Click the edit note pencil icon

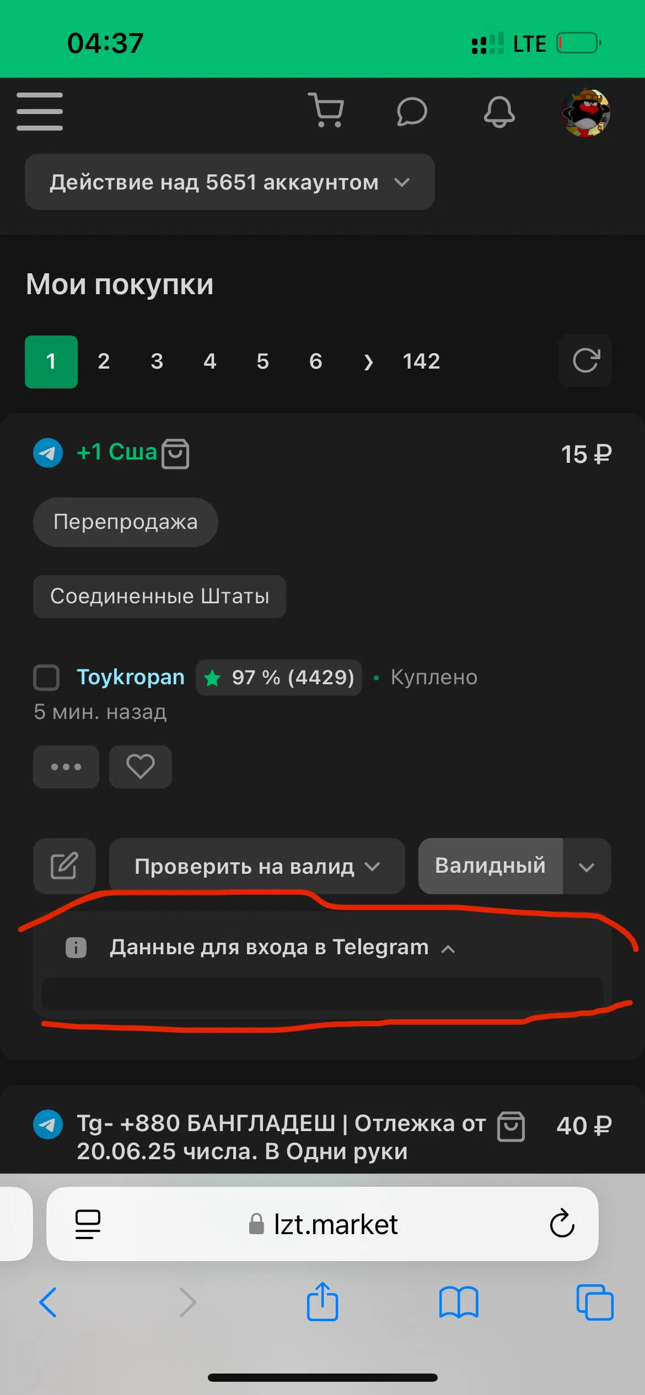[64, 866]
